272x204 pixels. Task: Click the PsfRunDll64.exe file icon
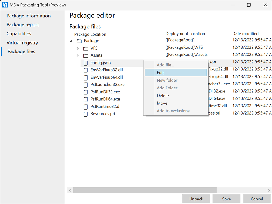pyautogui.click(x=86, y=100)
